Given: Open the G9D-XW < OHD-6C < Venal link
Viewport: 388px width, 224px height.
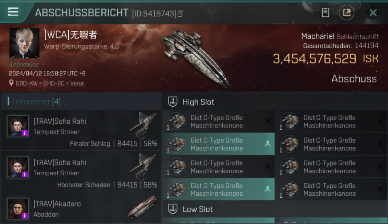Looking at the screenshot, I should 51,83.
